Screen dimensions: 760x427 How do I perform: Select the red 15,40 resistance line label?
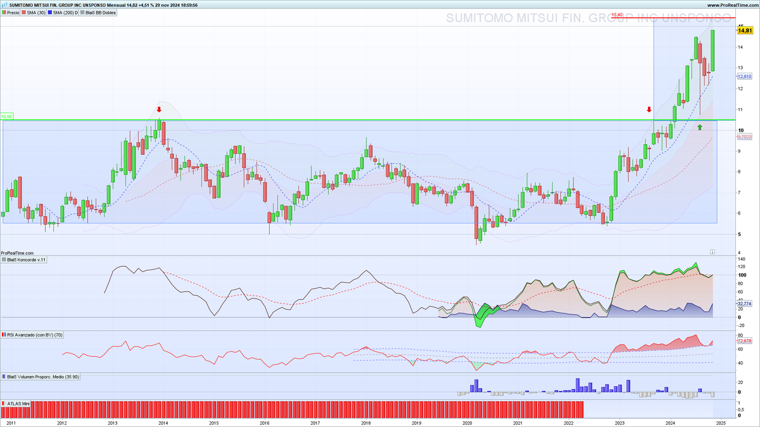pyautogui.click(x=618, y=15)
